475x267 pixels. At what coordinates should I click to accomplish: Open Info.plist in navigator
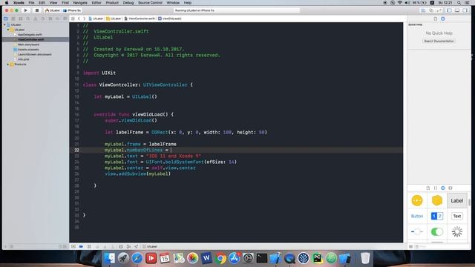click(x=23, y=59)
